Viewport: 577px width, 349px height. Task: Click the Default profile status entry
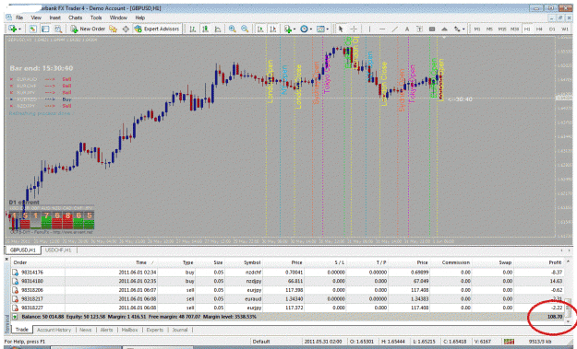pos(261,342)
